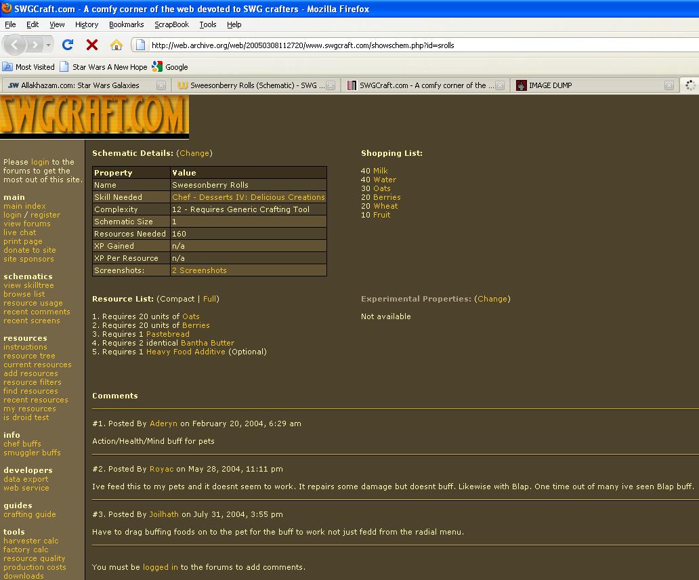
Task: Click the Reload page icon
Action: (x=67, y=45)
